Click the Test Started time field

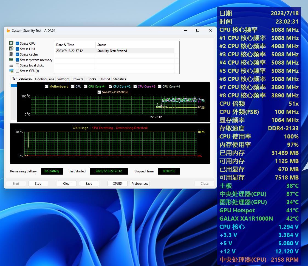click(109, 171)
